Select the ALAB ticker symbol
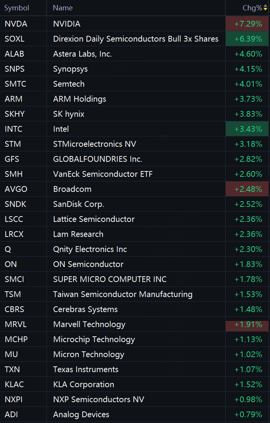The width and height of the screenshot is (270, 423). click(15, 54)
